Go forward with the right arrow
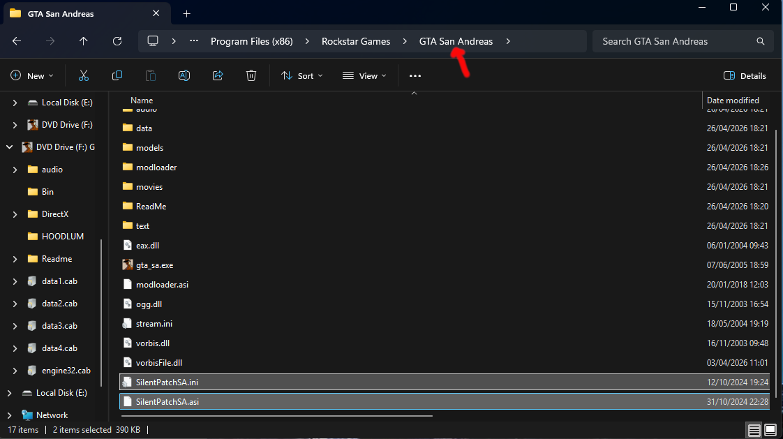The image size is (783, 439). point(50,41)
